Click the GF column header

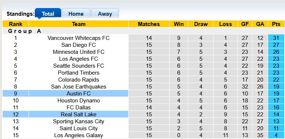(245, 24)
